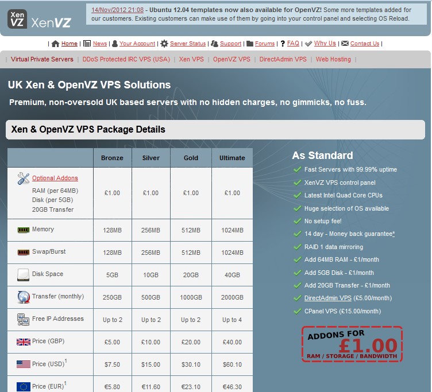Click the Addons for £1.00 banner
Viewport: 432px width, 392px height.
click(352, 344)
